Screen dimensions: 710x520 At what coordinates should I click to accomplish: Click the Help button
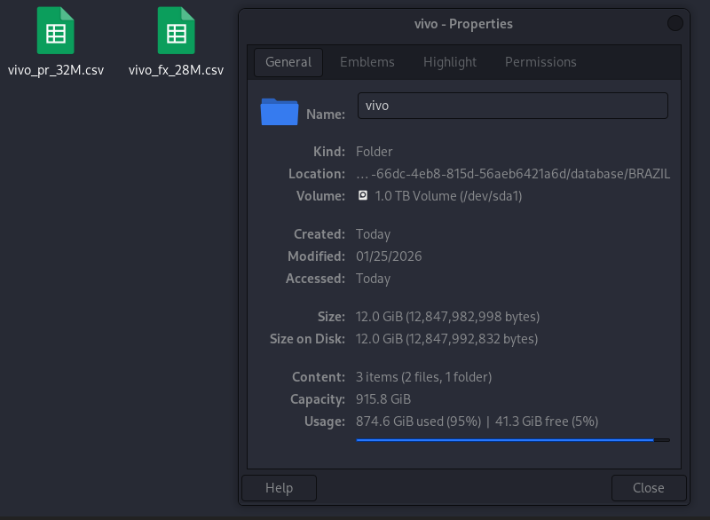(x=279, y=488)
